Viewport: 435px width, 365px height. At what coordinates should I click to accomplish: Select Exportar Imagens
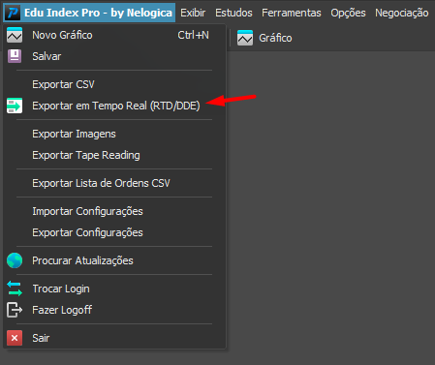point(114,134)
